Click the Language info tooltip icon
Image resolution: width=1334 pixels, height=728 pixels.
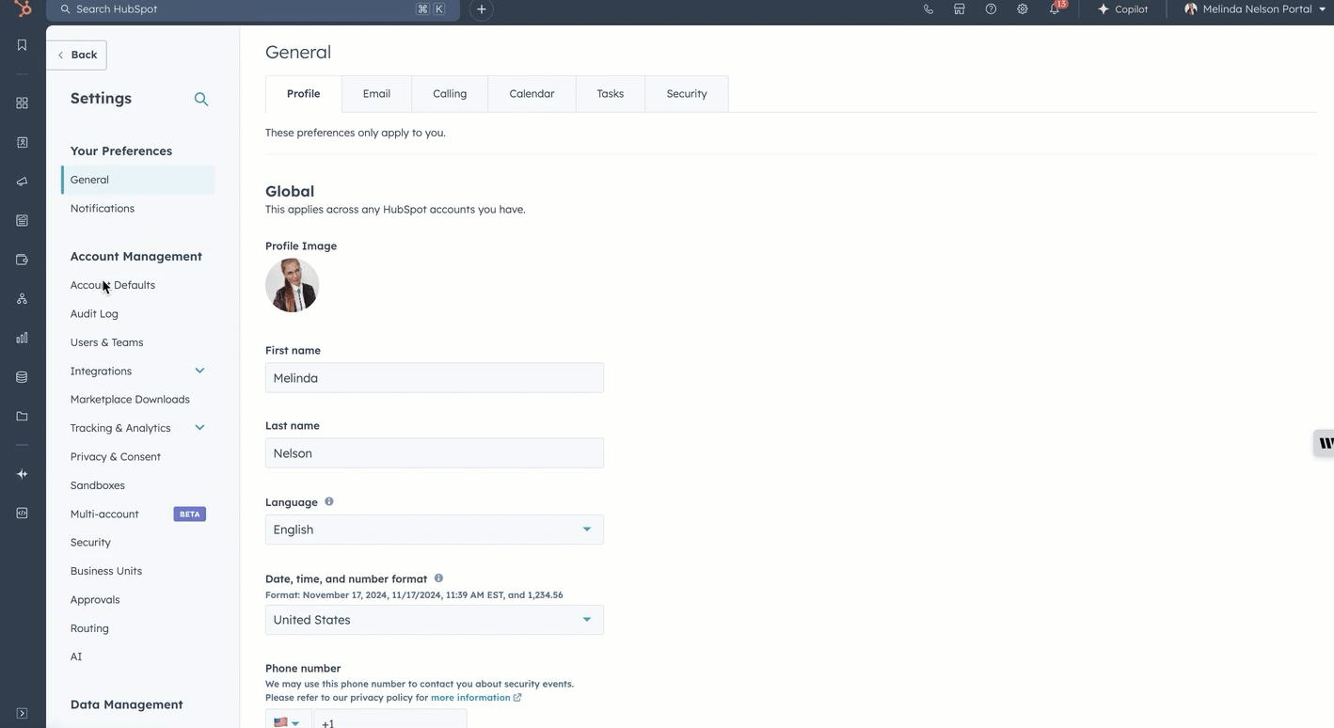point(329,501)
